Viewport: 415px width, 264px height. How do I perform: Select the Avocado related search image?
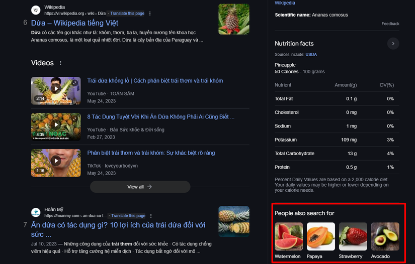[x=385, y=236]
